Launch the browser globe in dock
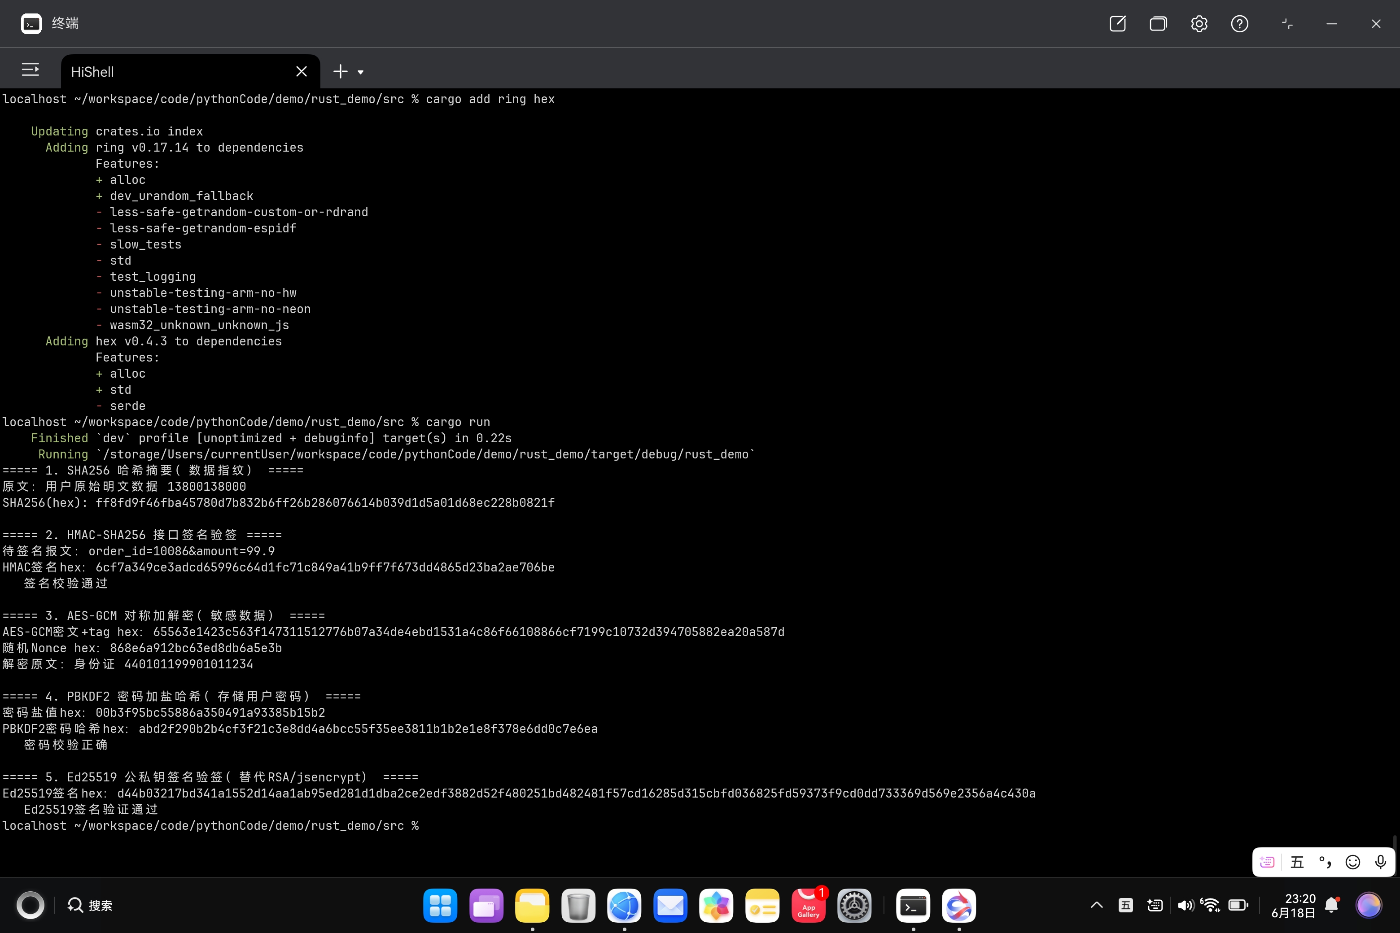The height and width of the screenshot is (933, 1400). [x=624, y=905]
